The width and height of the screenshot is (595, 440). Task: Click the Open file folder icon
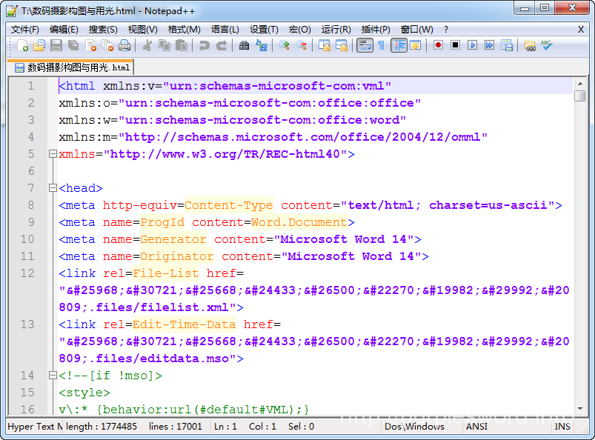click(x=39, y=46)
